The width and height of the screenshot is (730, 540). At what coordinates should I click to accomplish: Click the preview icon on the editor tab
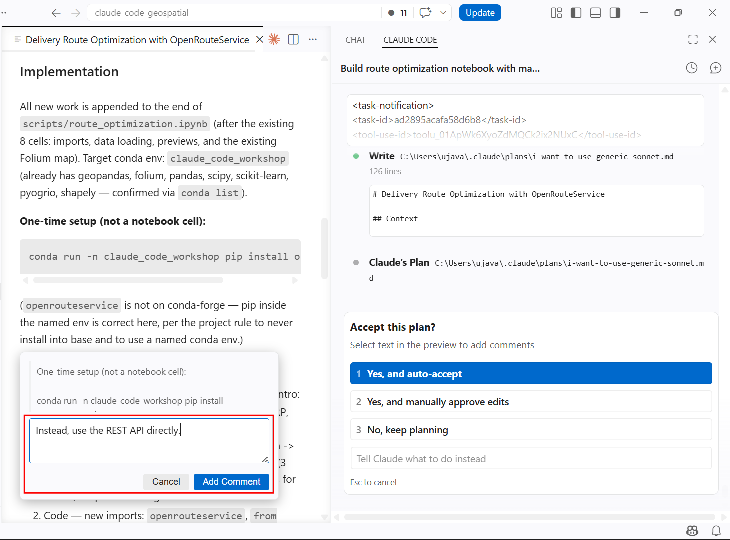click(18, 39)
